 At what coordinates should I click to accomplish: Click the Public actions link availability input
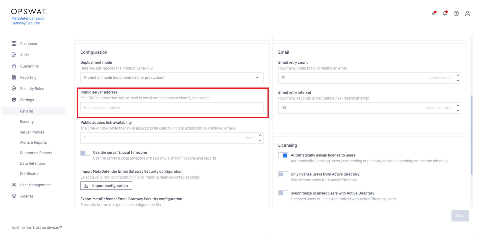(169, 138)
